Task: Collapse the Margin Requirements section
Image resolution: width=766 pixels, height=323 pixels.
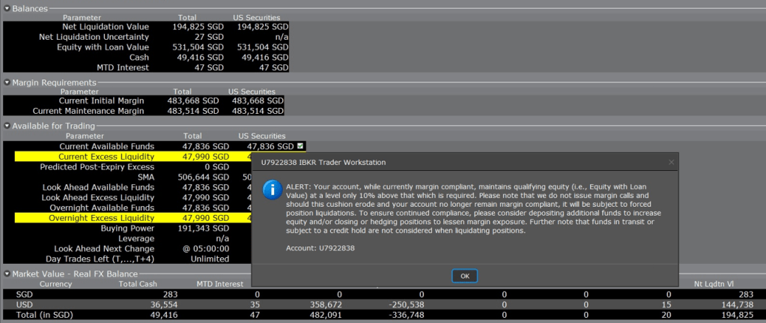Action: point(7,82)
